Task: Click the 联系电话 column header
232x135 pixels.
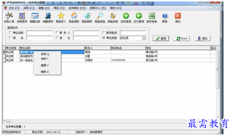Action: (x=128, y=48)
